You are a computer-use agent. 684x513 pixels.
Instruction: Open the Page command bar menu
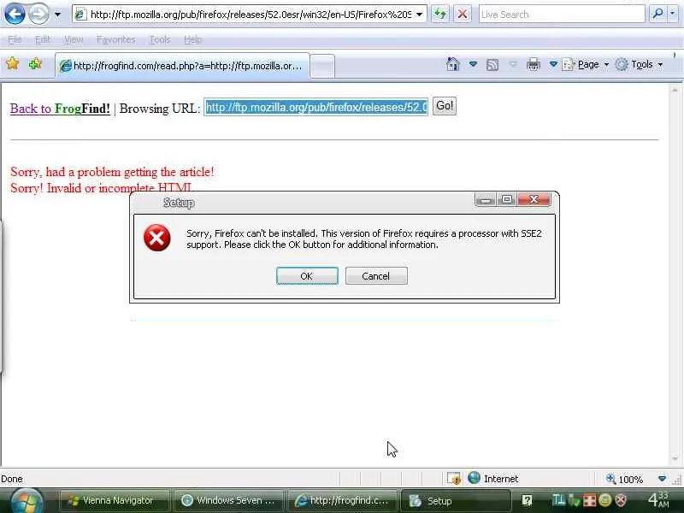(586, 65)
